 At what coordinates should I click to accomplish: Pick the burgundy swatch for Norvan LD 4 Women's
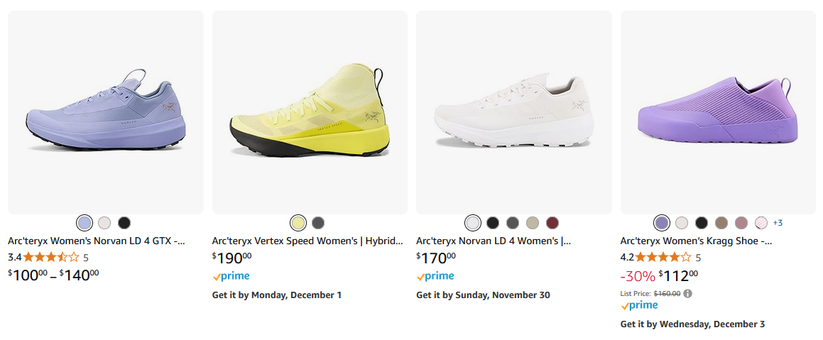pos(552,223)
